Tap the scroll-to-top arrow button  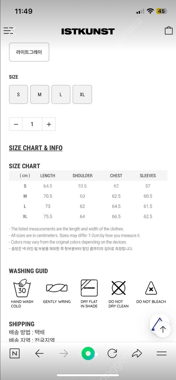[163, 329]
